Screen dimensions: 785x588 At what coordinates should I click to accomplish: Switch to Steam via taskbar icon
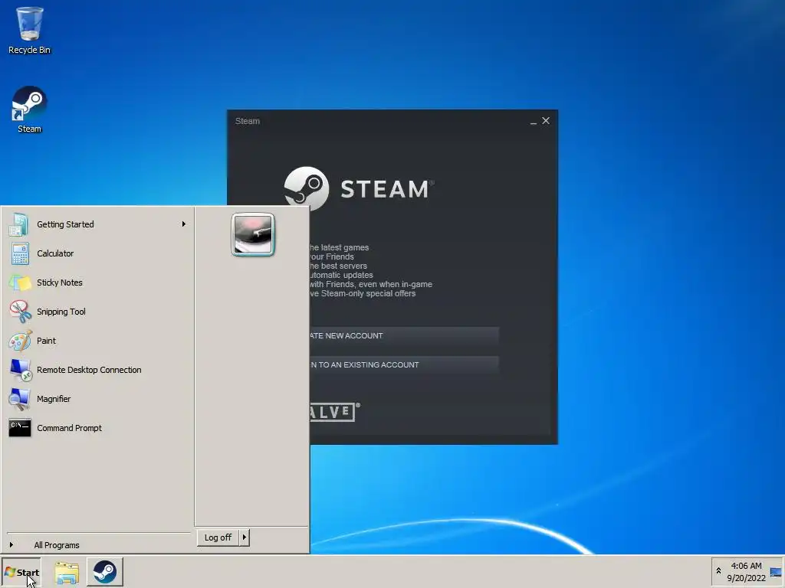click(104, 572)
